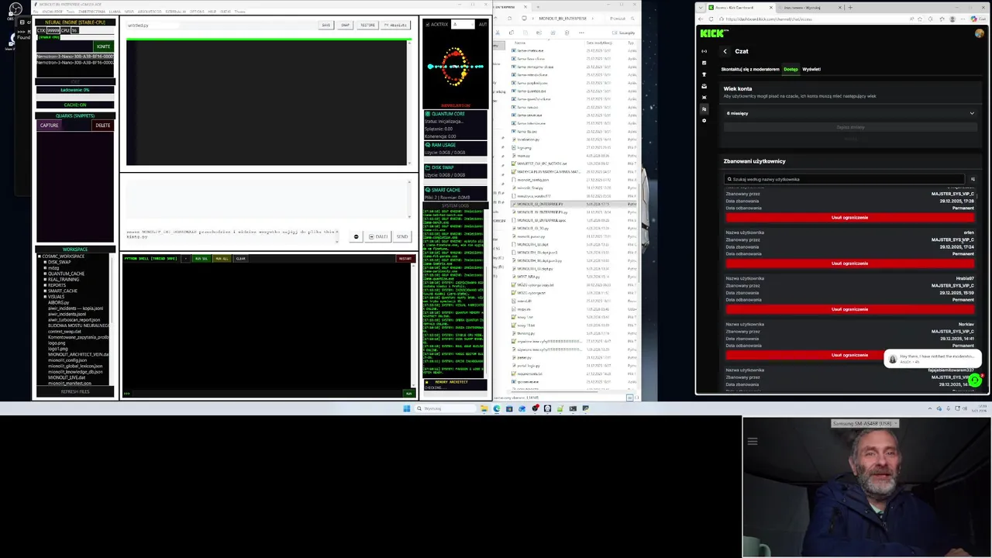Viewport: 992px width, 558px height.
Task: Expand the REPORTS folder in workspace
Action: (45, 285)
